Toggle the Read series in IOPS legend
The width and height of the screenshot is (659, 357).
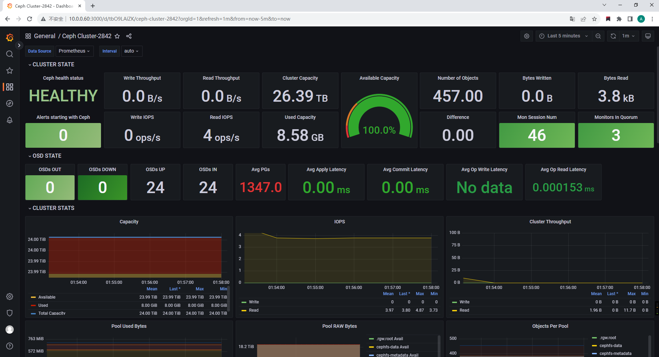254,310
